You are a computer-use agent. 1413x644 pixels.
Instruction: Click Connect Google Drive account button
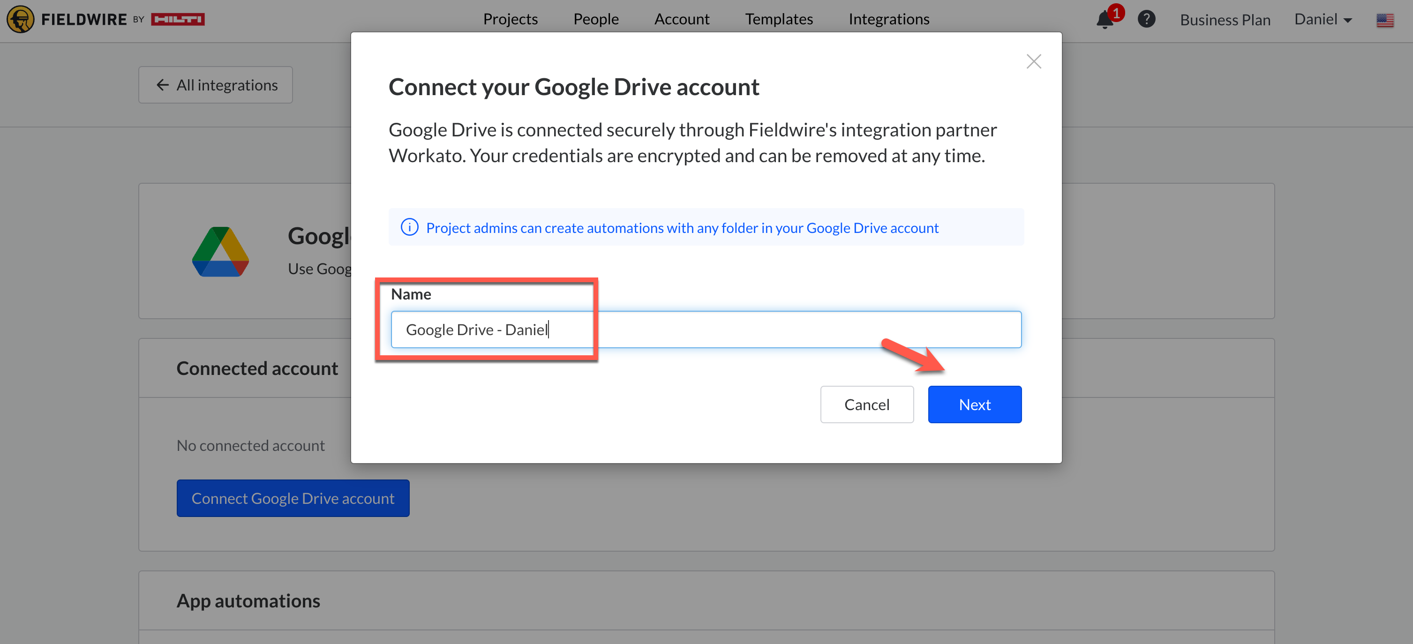(293, 498)
